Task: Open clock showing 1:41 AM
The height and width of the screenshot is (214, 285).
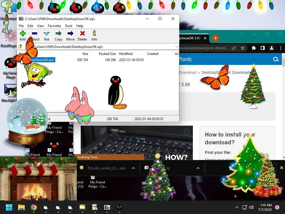Action: 265,207
